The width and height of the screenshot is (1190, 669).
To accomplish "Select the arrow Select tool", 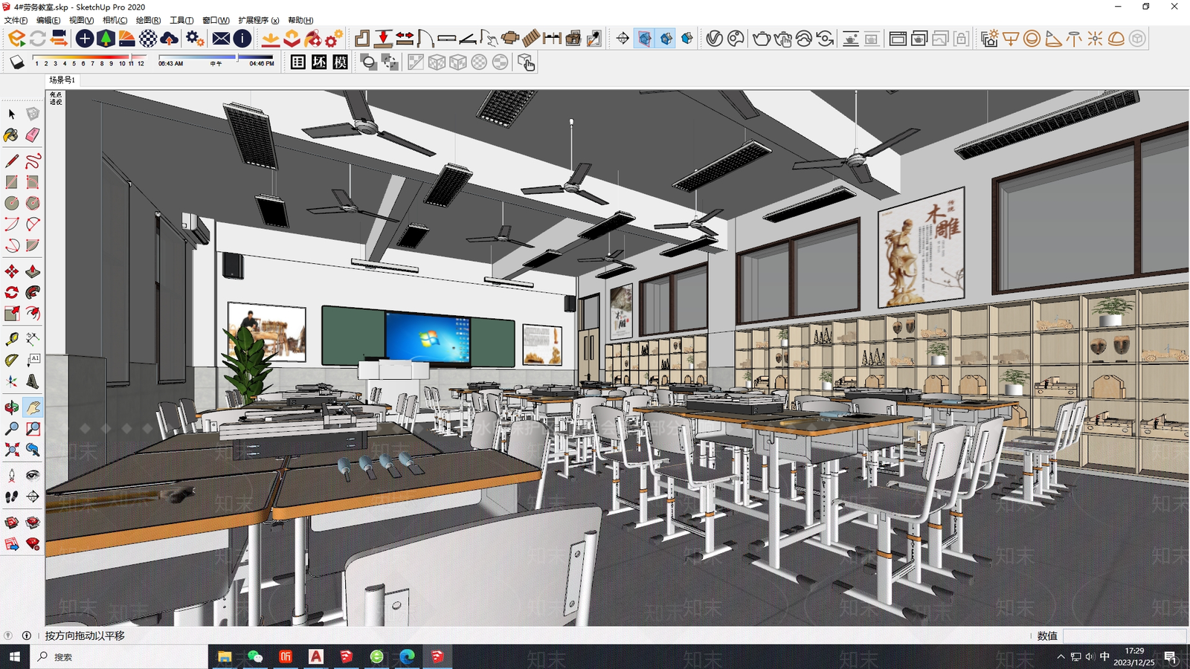I will (11, 114).
